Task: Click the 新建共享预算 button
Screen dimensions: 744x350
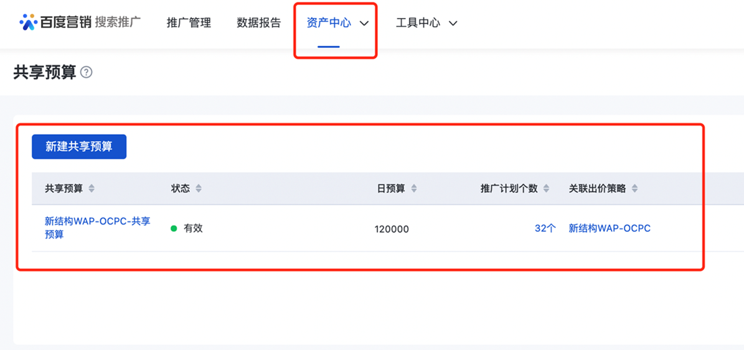Action: click(x=79, y=147)
